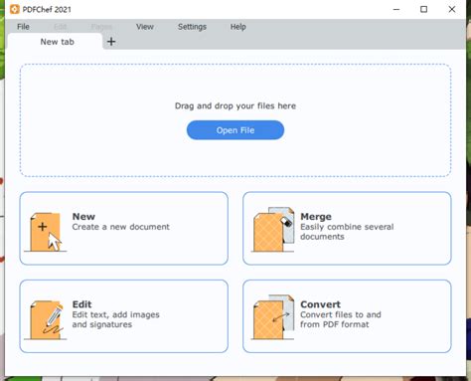Click 'Create a new document' text
471x381 pixels.
pyautogui.click(x=121, y=227)
